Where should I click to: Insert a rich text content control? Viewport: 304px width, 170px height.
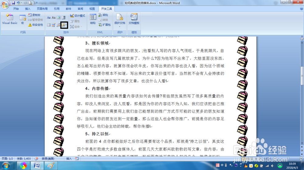(x=49, y=18)
